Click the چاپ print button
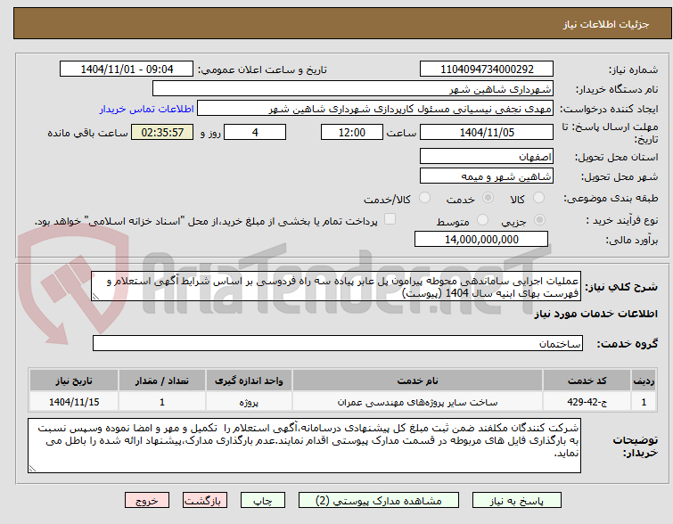This screenshot has width=673, height=524. [263, 501]
